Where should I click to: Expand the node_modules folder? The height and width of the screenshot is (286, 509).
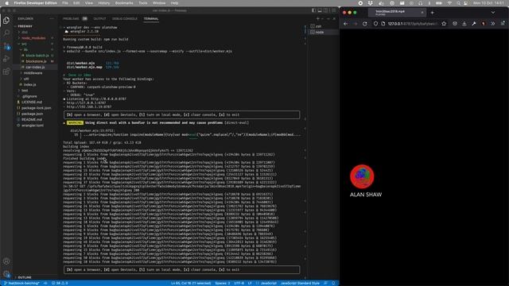tap(33, 38)
